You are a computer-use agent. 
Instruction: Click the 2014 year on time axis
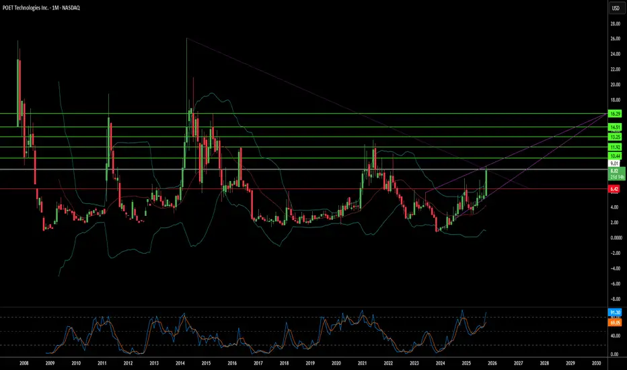[x=180, y=363]
